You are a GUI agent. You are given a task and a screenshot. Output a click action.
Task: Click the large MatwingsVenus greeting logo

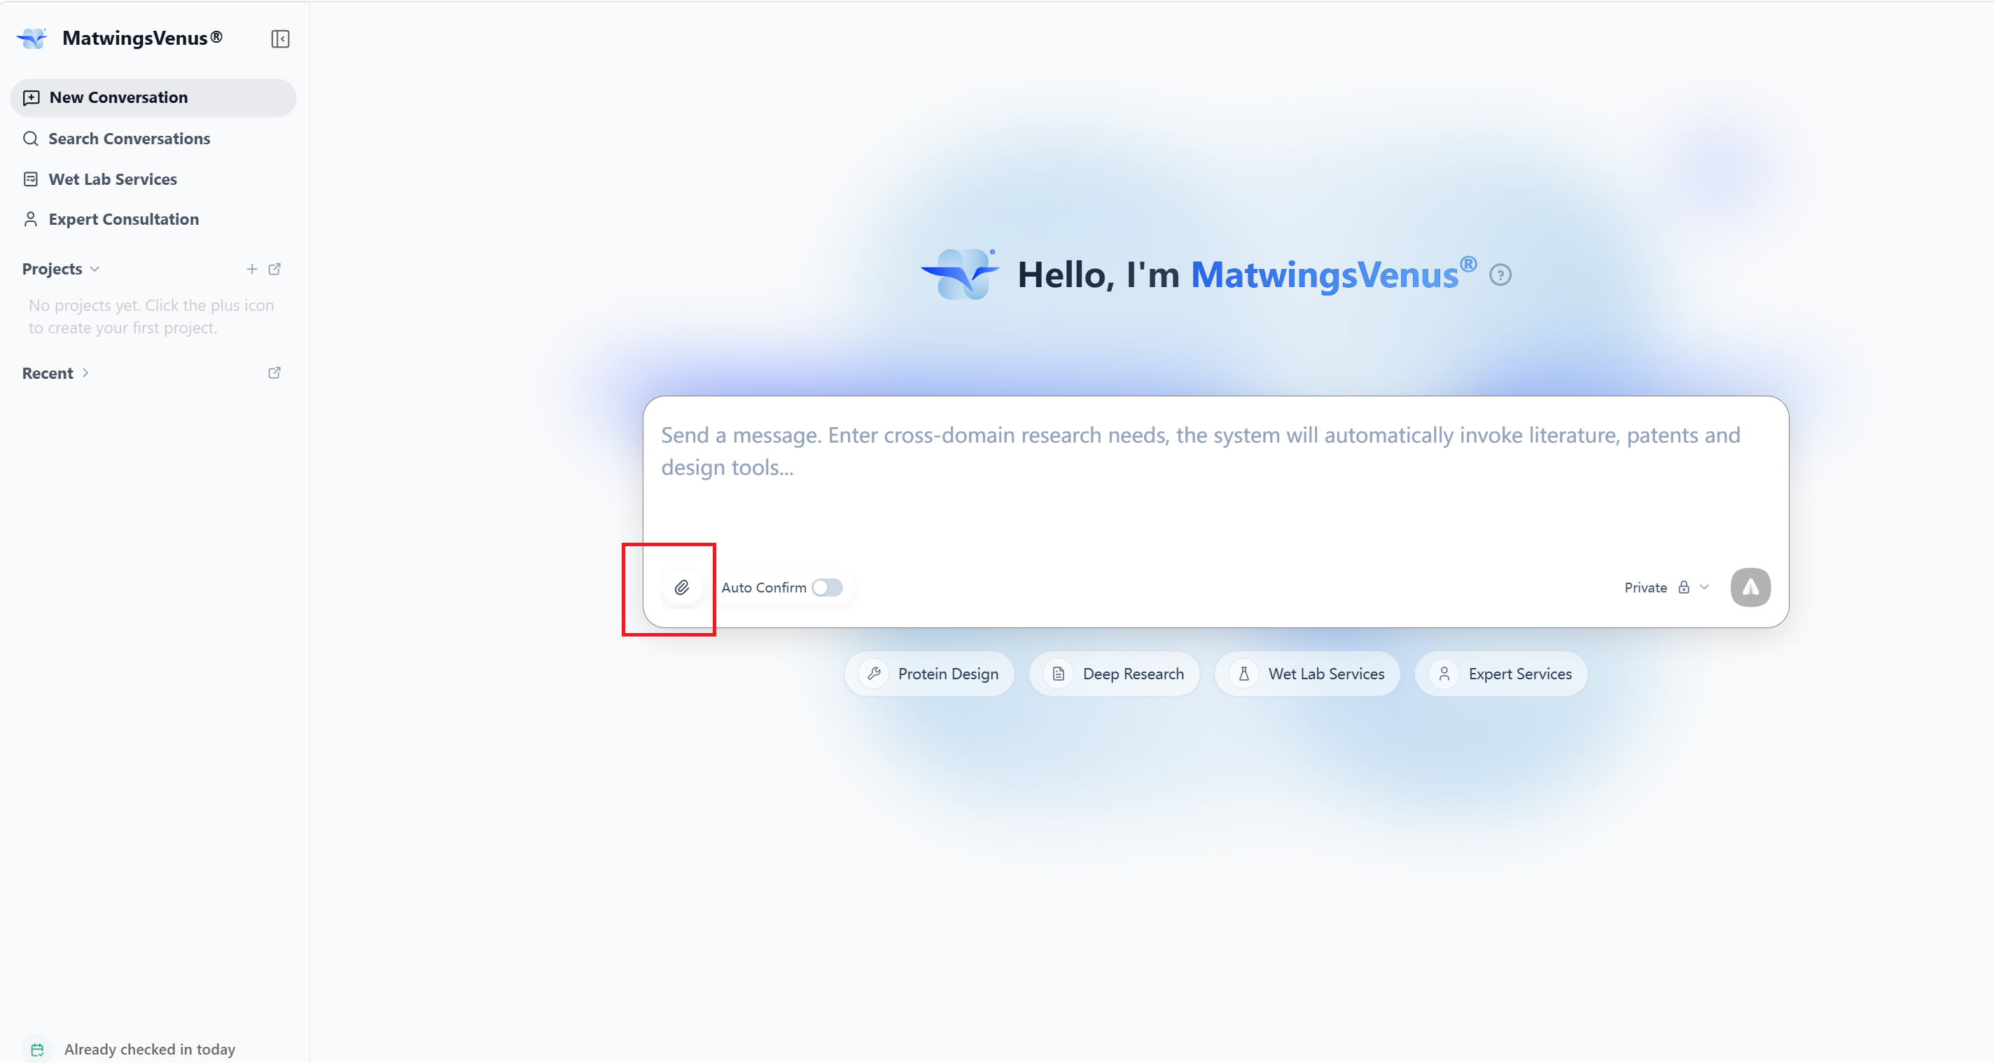pyautogui.click(x=960, y=274)
